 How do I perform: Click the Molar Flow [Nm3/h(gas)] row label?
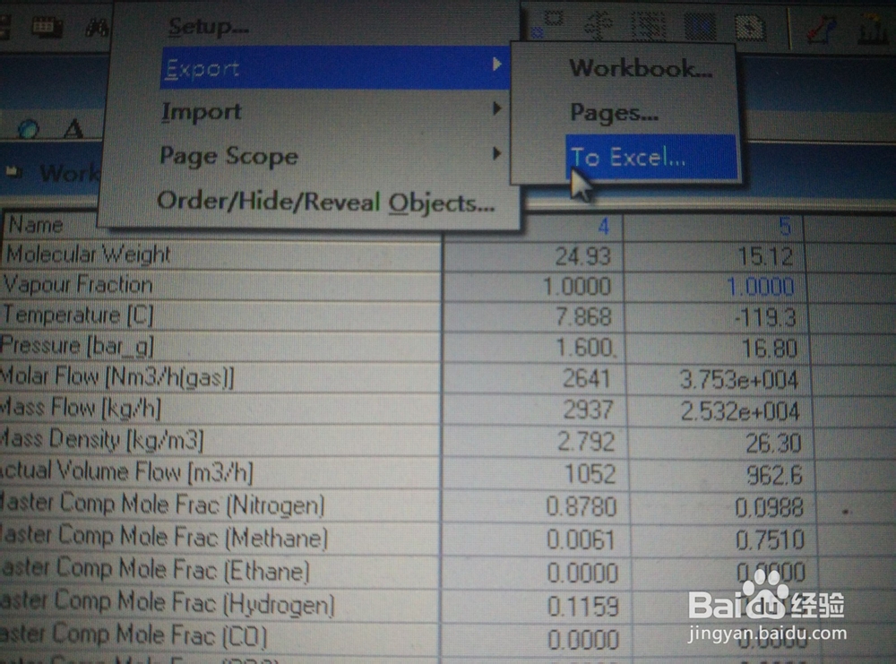[x=116, y=376]
